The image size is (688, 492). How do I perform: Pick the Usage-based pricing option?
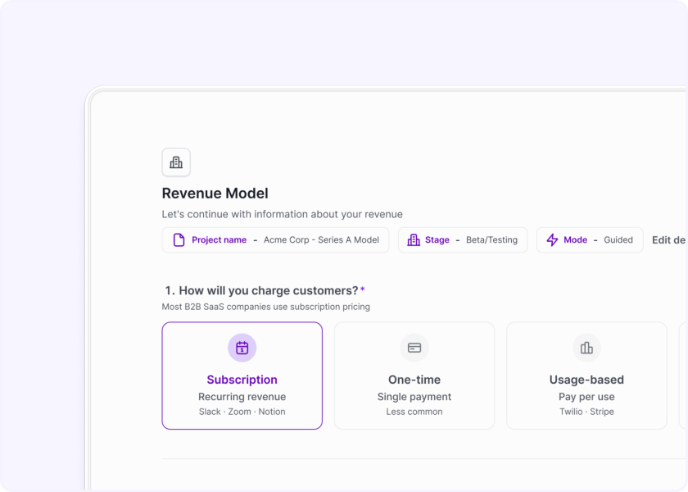pyautogui.click(x=586, y=380)
